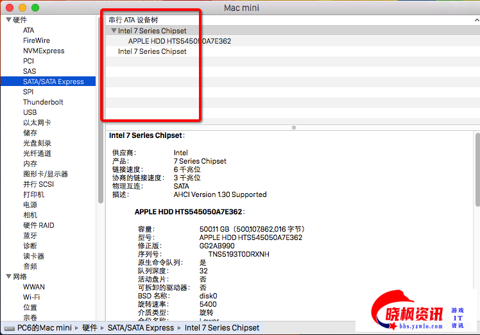The width and height of the screenshot is (480, 335).
Task: Select 并行 SCSI in the sidebar
Action: 39,184
